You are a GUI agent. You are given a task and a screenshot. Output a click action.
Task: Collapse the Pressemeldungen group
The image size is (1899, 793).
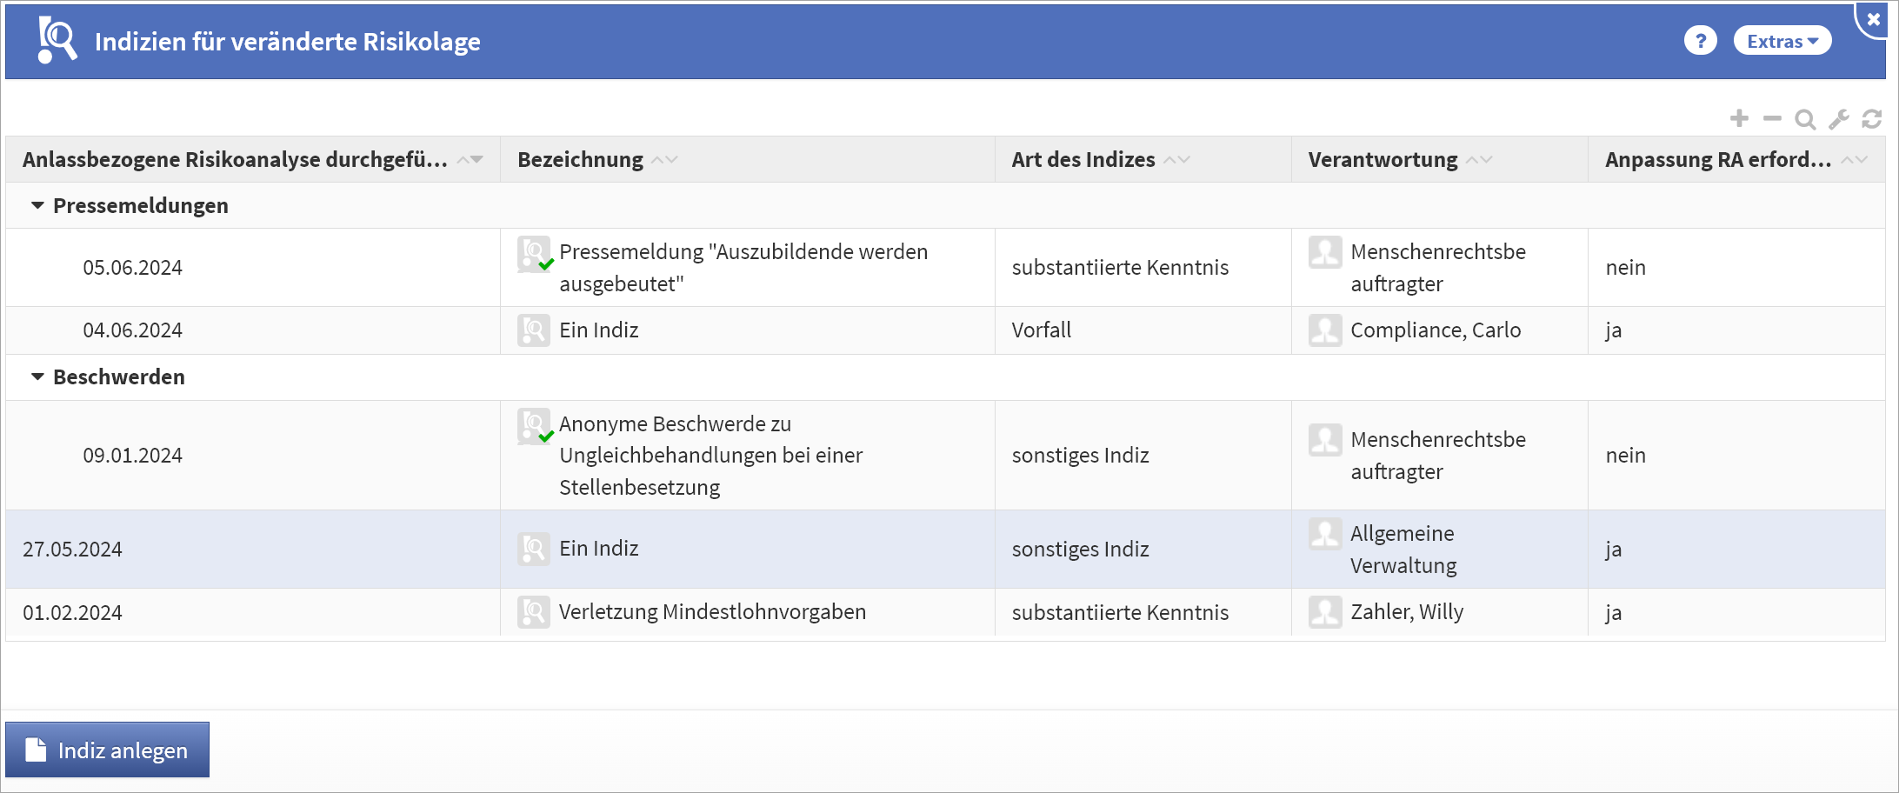click(x=37, y=206)
